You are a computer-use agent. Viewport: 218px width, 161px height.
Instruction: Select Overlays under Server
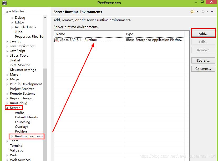click(22, 126)
